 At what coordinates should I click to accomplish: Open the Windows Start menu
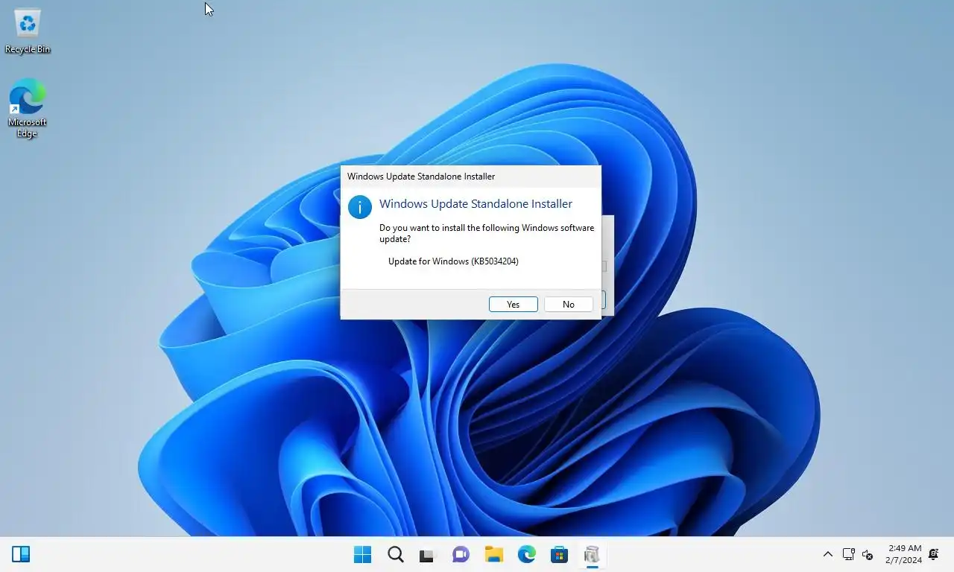363,554
